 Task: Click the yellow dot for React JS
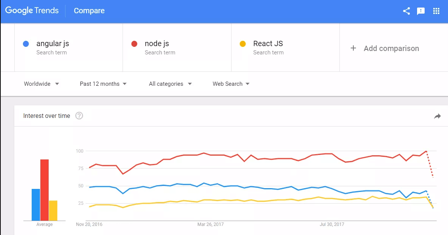point(242,44)
